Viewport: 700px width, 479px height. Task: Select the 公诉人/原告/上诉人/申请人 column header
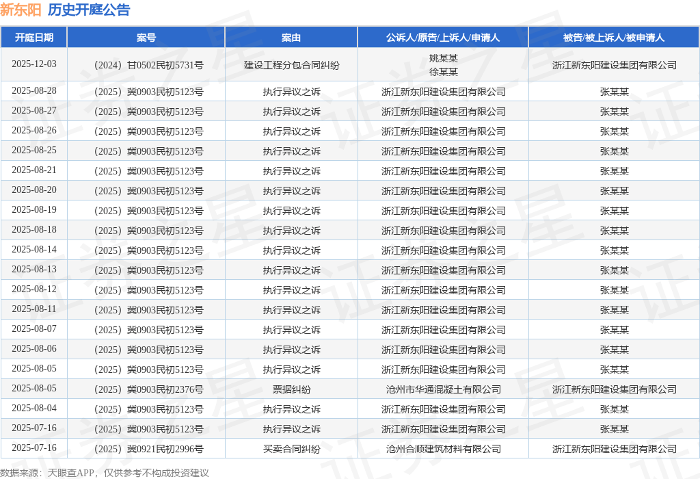[443, 38]
